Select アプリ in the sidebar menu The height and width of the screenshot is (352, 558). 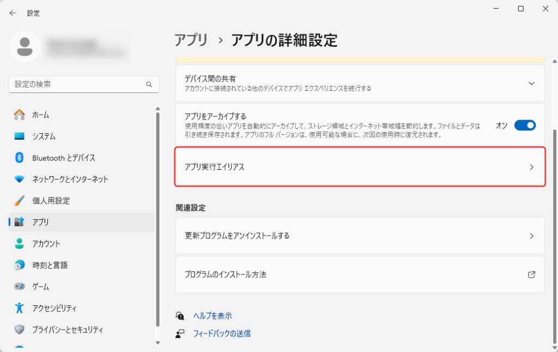[x=40, y=222]
